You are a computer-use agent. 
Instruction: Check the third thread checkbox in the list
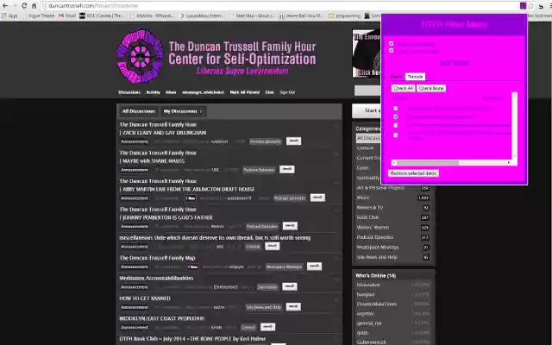(395, 125)
